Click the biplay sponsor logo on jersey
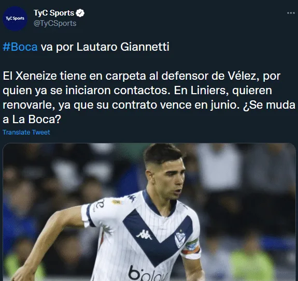The width and height of the screenshot is (298, 281). pyautogui.click(x=148, y=274)
